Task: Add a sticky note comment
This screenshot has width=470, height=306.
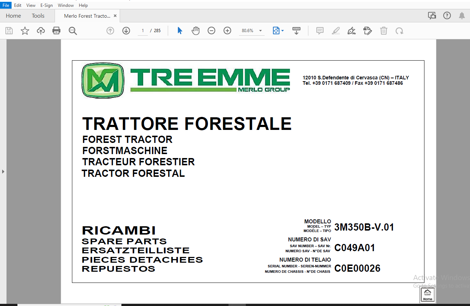Action: click(320, 31)
